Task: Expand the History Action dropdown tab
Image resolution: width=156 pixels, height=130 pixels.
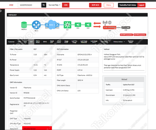Action: 119,42
